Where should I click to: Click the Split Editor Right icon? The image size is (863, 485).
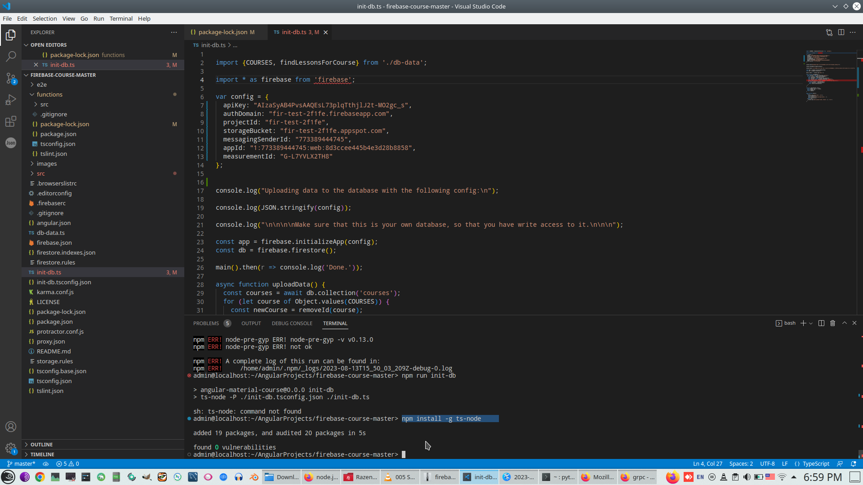[x=841, y=32]
